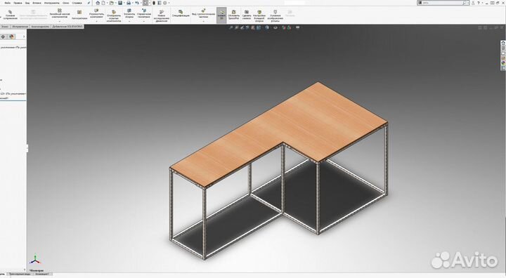Screen dimensions: 506x278
Task: Switch to the Анимация1 motion study tab
Action: tap(42, 274)
